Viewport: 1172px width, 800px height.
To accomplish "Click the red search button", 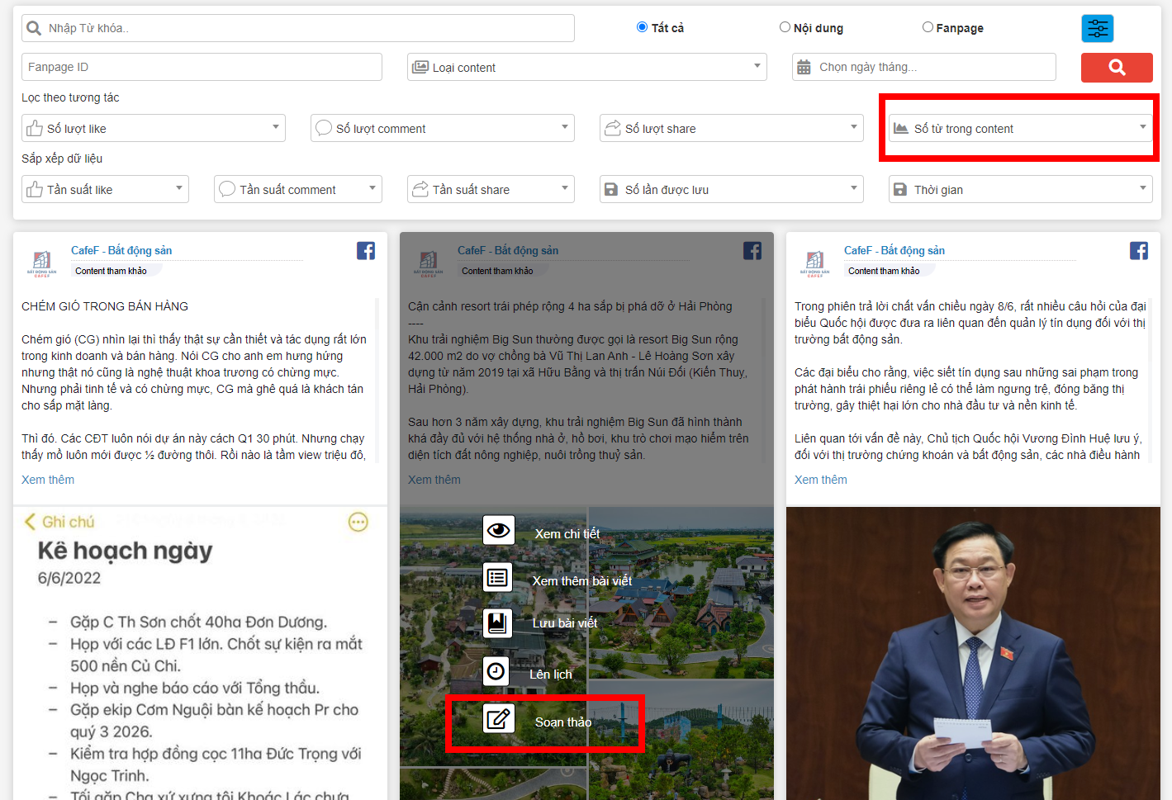I will 1117,68.
